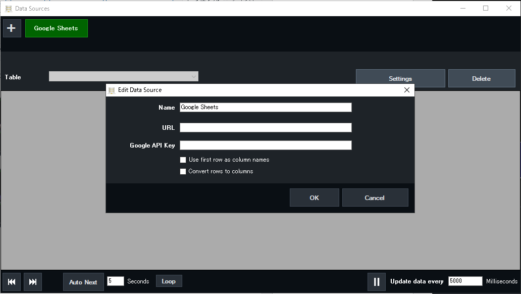Cancel the Edit Data Source dialog

(375, 198)
